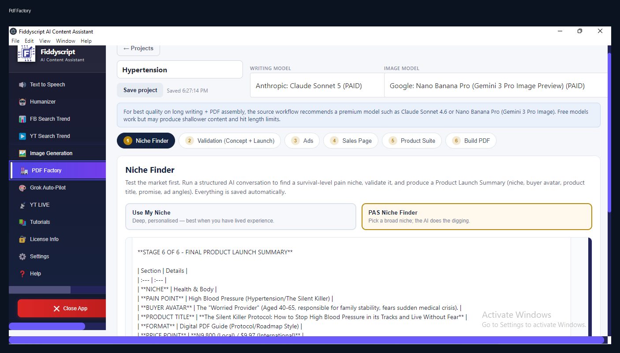The width and height of the screenshot is (620, 353).
Task: Click the app icon in title bar
Action: [13, 31]
